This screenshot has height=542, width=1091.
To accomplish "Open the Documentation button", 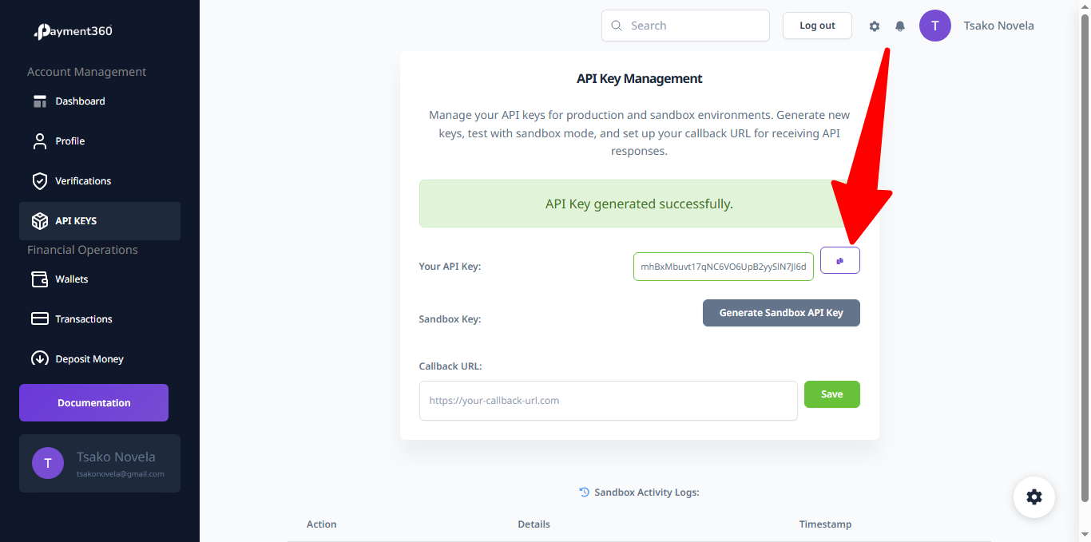I will point(93,403).
